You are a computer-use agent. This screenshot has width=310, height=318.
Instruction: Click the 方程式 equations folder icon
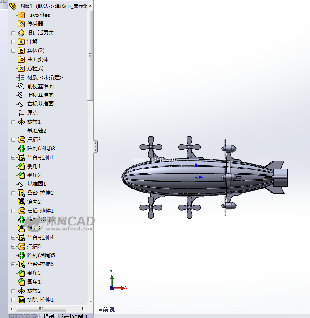click(21, 68)
